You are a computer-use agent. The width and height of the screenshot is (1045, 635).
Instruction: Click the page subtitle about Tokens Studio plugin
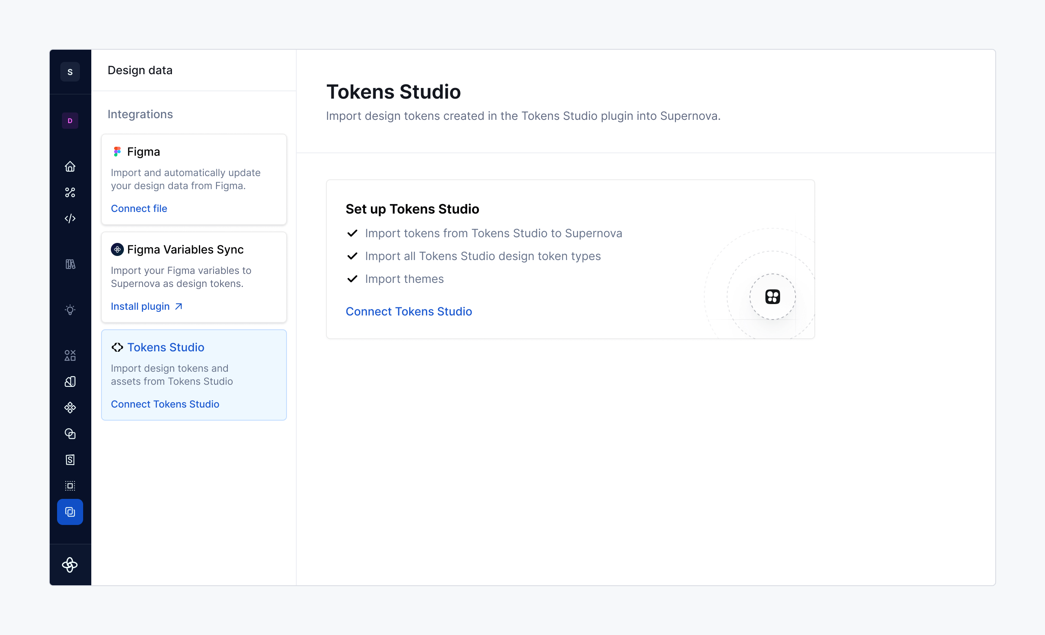click(523, 116)
